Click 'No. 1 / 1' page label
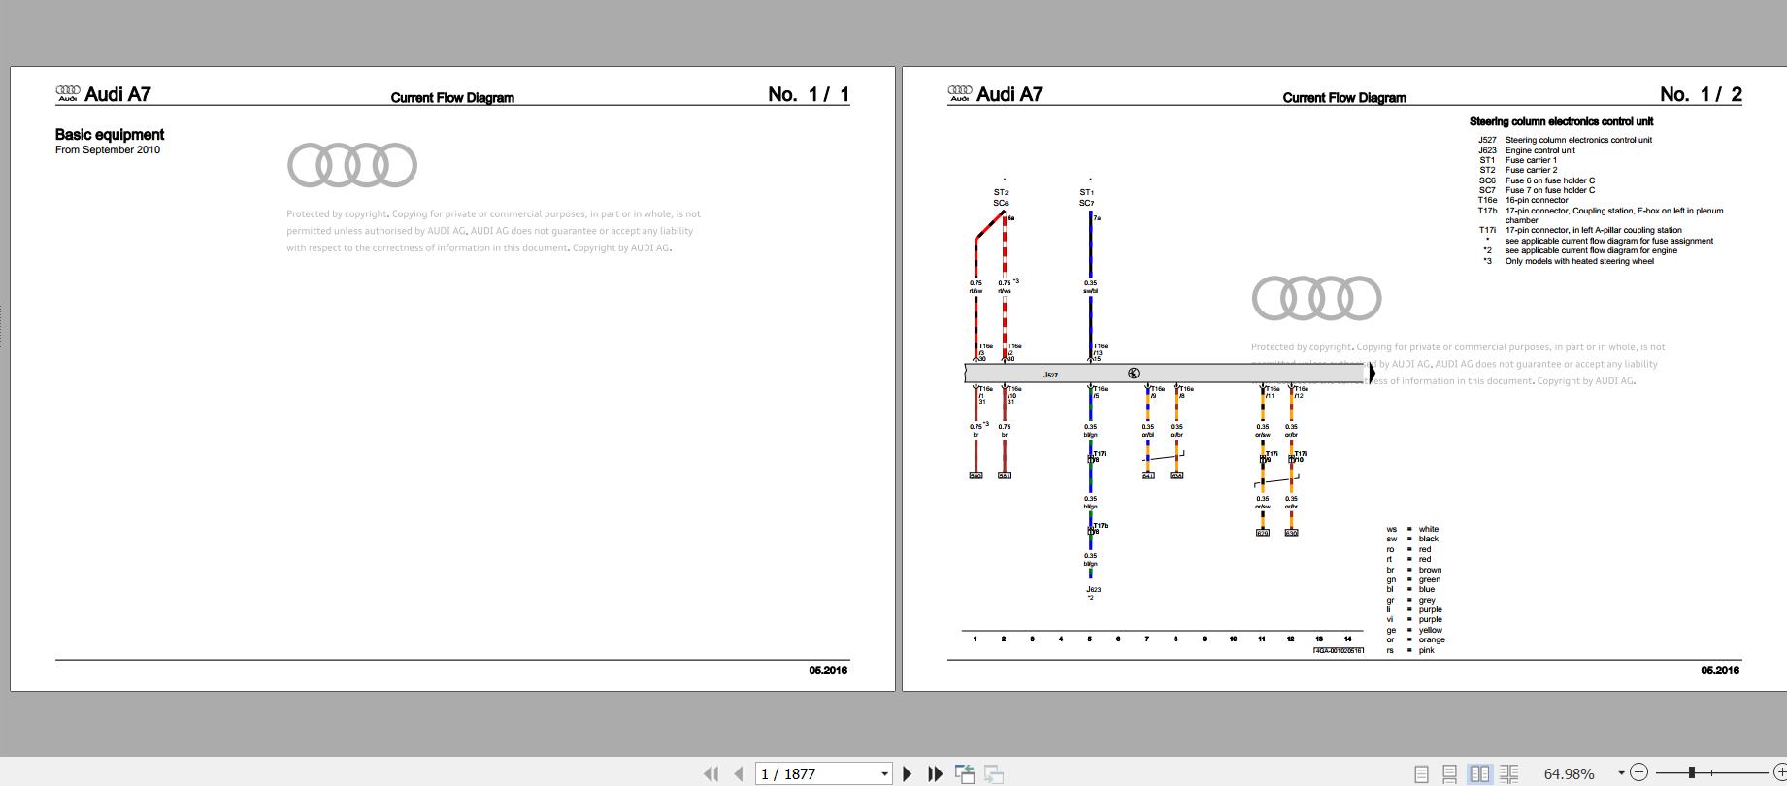Viewport: 1787px width, 786px height. pos(809,94)
